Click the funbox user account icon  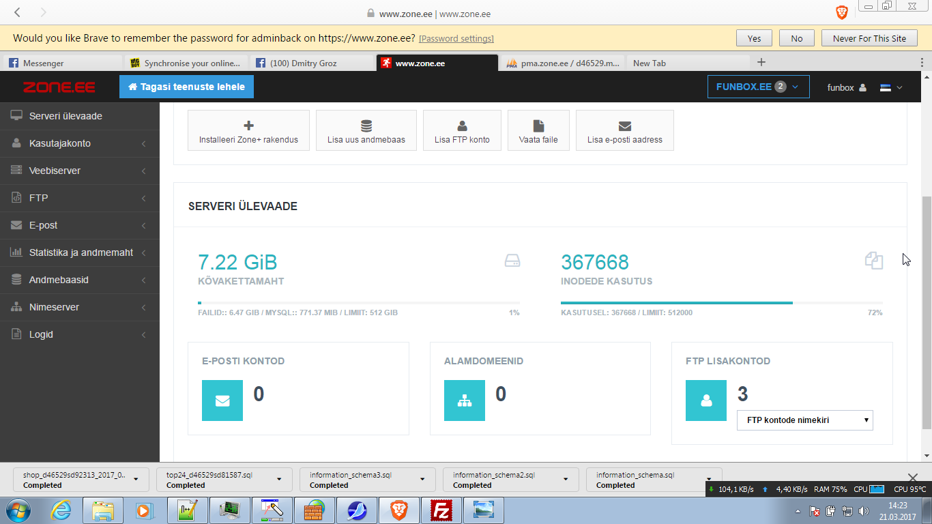click(x=863, y=87)
